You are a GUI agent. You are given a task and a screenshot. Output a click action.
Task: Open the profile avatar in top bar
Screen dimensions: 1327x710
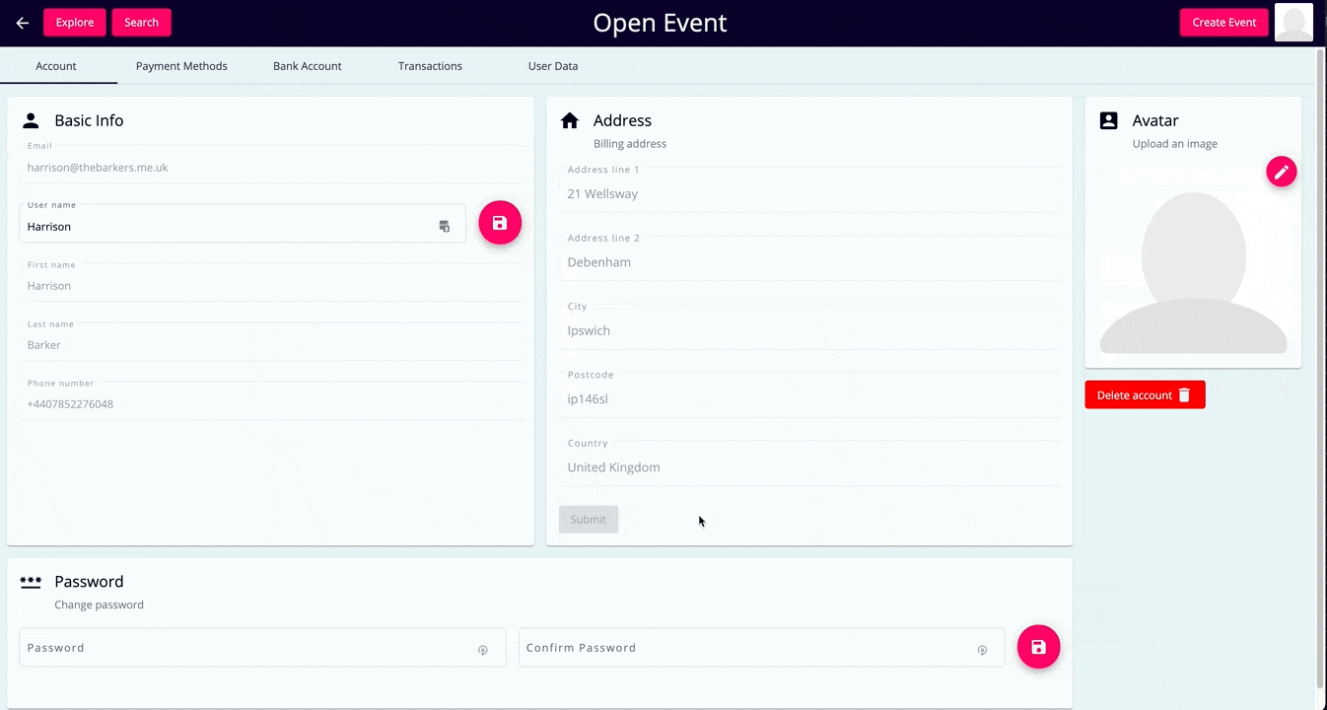(1293, 23)
